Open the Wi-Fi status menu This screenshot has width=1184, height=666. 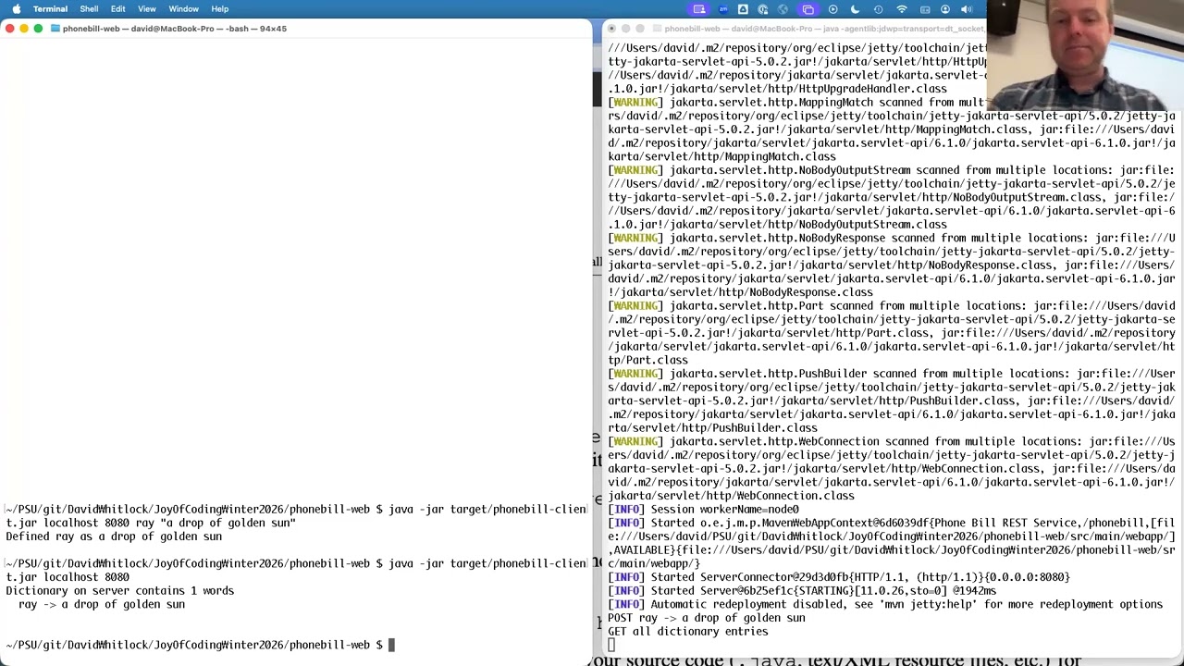pyautogui.click(x=902, y=9)
